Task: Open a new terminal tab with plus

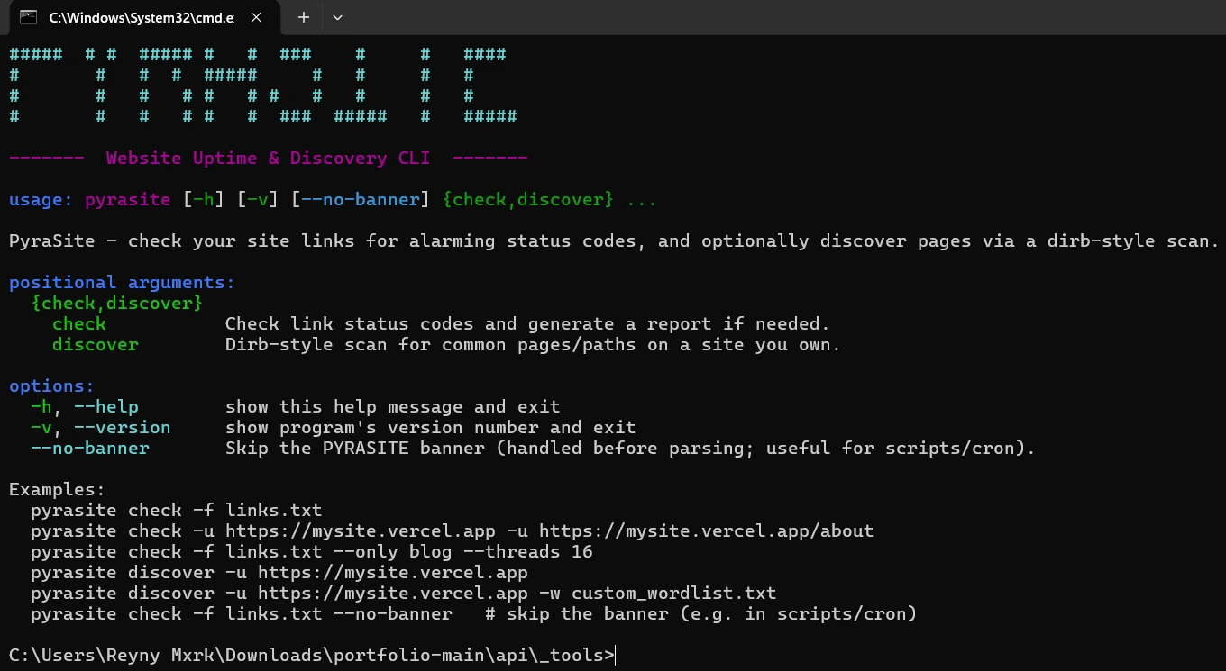Action: coord(304,17)
